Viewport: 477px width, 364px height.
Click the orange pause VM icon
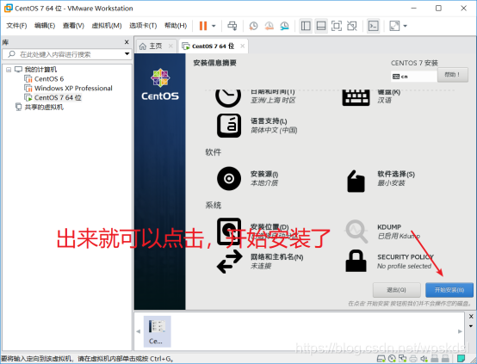pos(203,26)
